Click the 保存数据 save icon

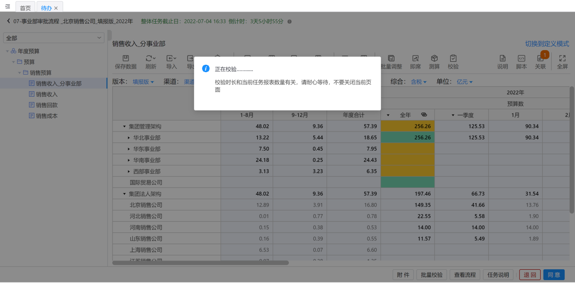[125, 59]
